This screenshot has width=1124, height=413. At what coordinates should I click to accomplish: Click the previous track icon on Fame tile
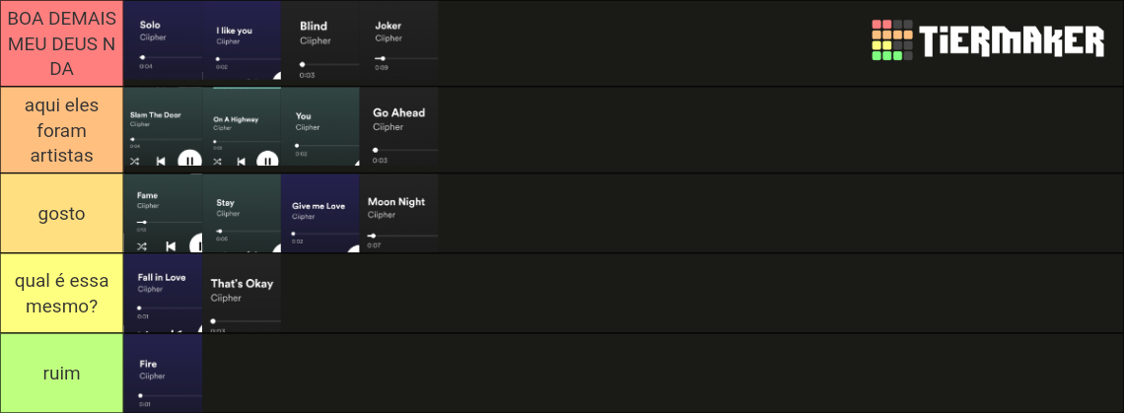tap(171, 246)
